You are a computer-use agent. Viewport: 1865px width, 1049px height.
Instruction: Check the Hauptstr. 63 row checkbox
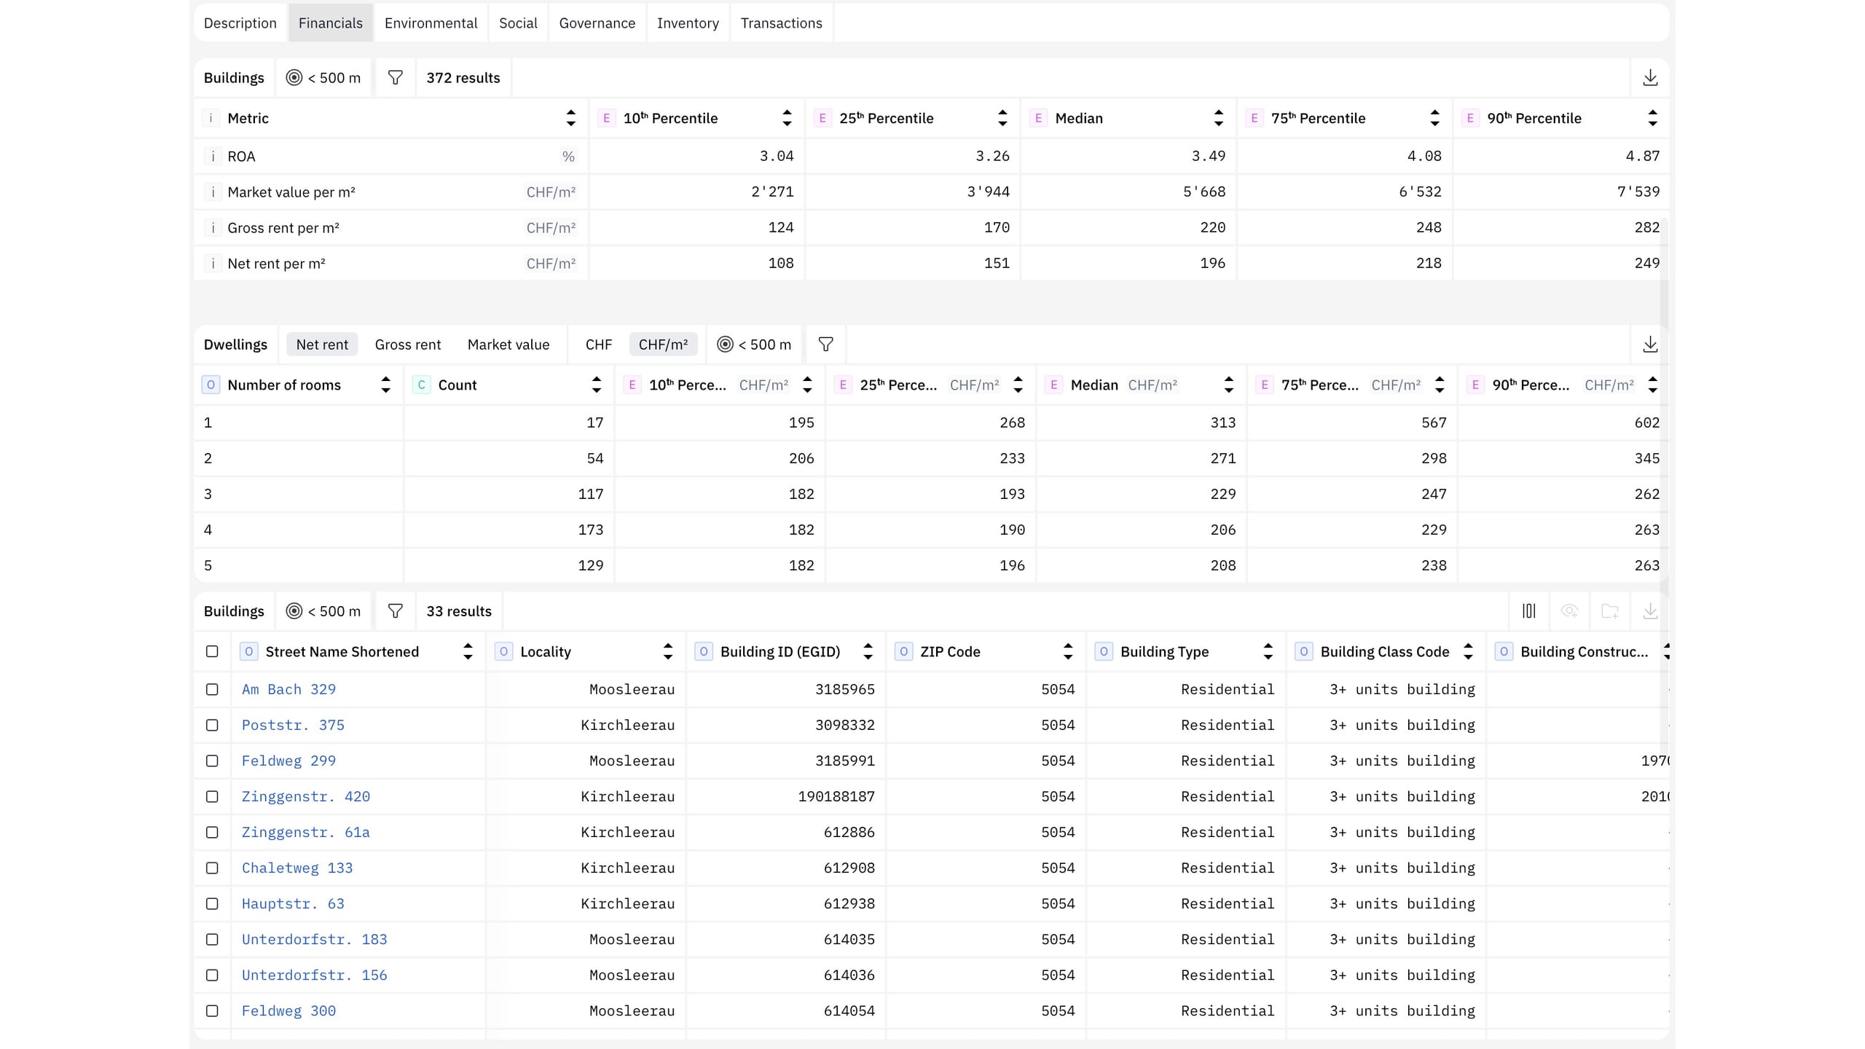(212, 903)
